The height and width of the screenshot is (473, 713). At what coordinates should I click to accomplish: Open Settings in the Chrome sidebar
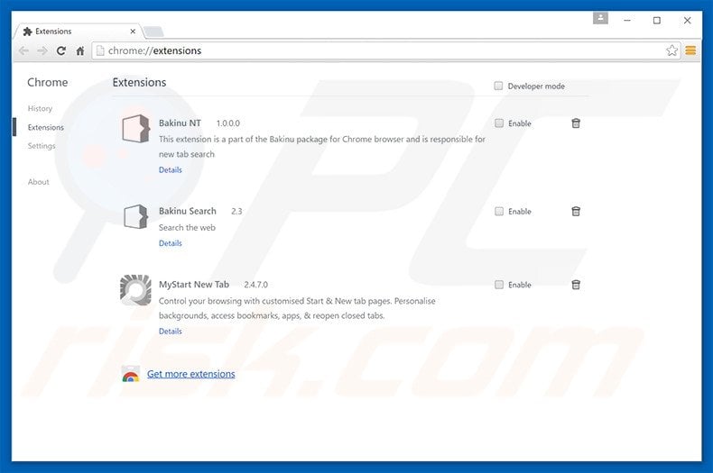coord(42,146)
